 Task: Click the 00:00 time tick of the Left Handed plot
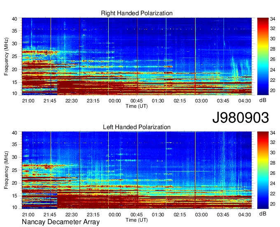pyautogui.click(x=114, y=215)
